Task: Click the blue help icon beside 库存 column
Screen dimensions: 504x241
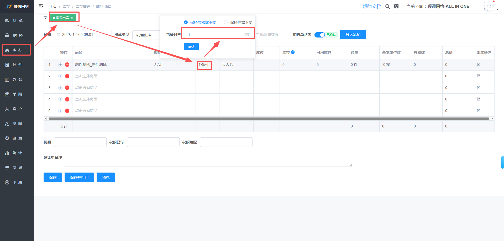Action: pyautogui.click(x=293, y=52)
